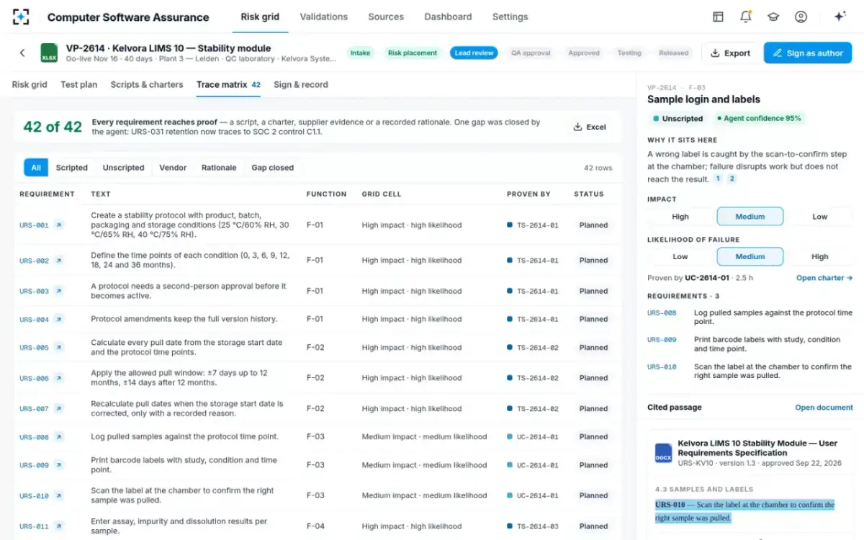Go back with the left arrow
864x540 pixels.
click(x=22, y=53)
